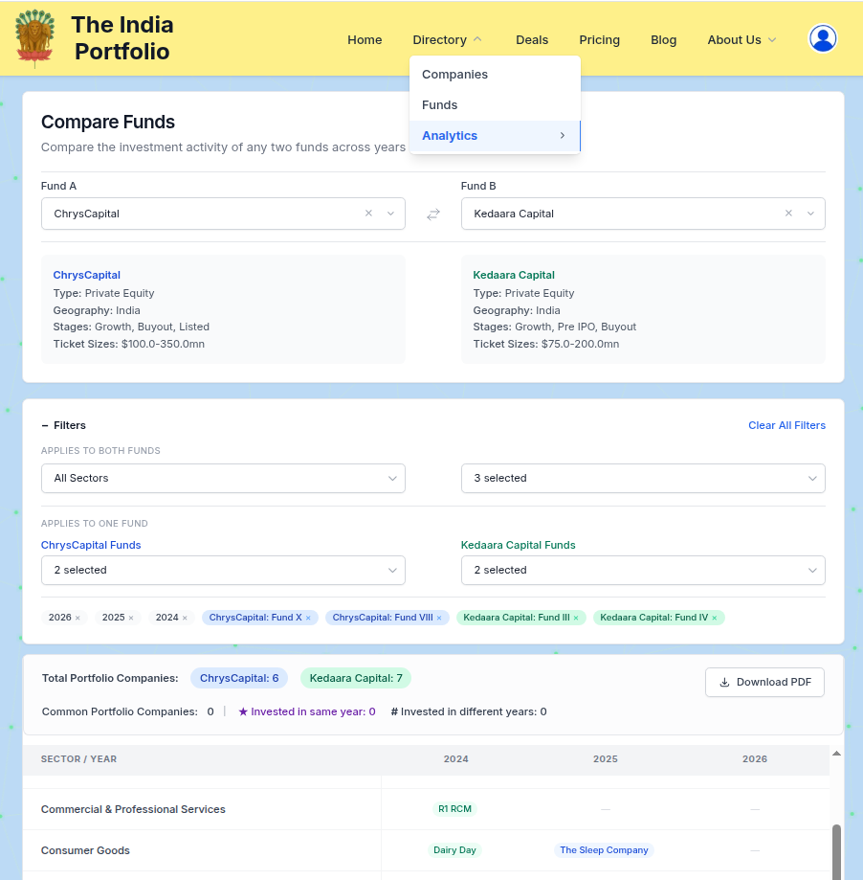Open the All Sectors dropdown
Screen dimensions: 863x880
[x=223, y=478]
